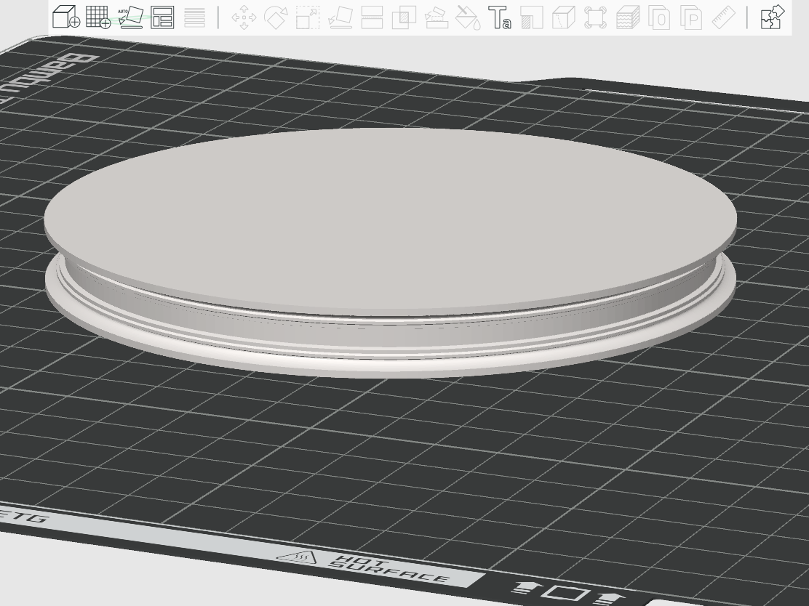Choose the Lay on face tool
The height and width of the screenshot is (606, 809).
(x=340, y=17)
